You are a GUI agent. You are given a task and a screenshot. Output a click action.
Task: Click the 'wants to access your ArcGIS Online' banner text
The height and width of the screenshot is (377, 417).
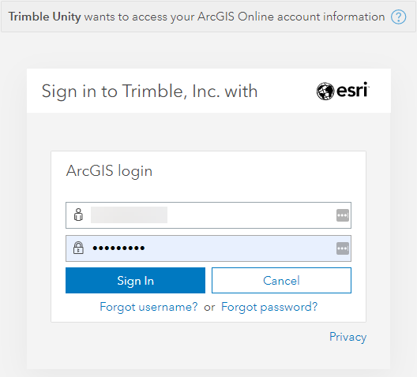(x=179, y=17)
